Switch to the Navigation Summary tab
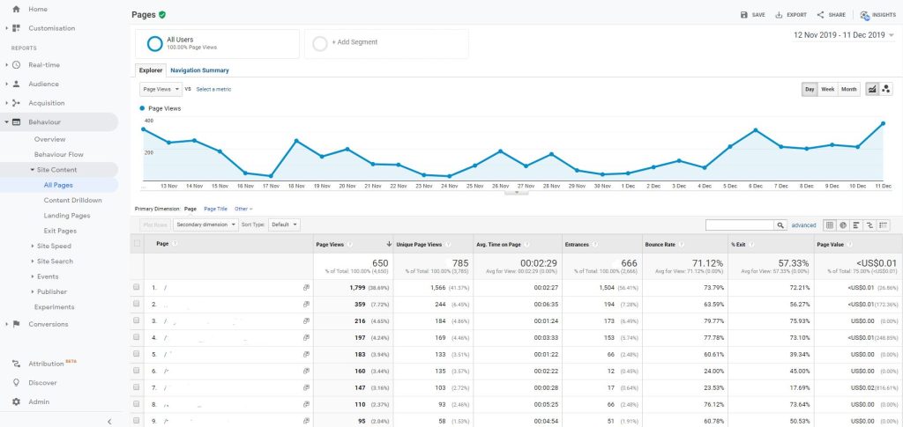This screenshot has height=427, width=903. (x=199, y=70)
